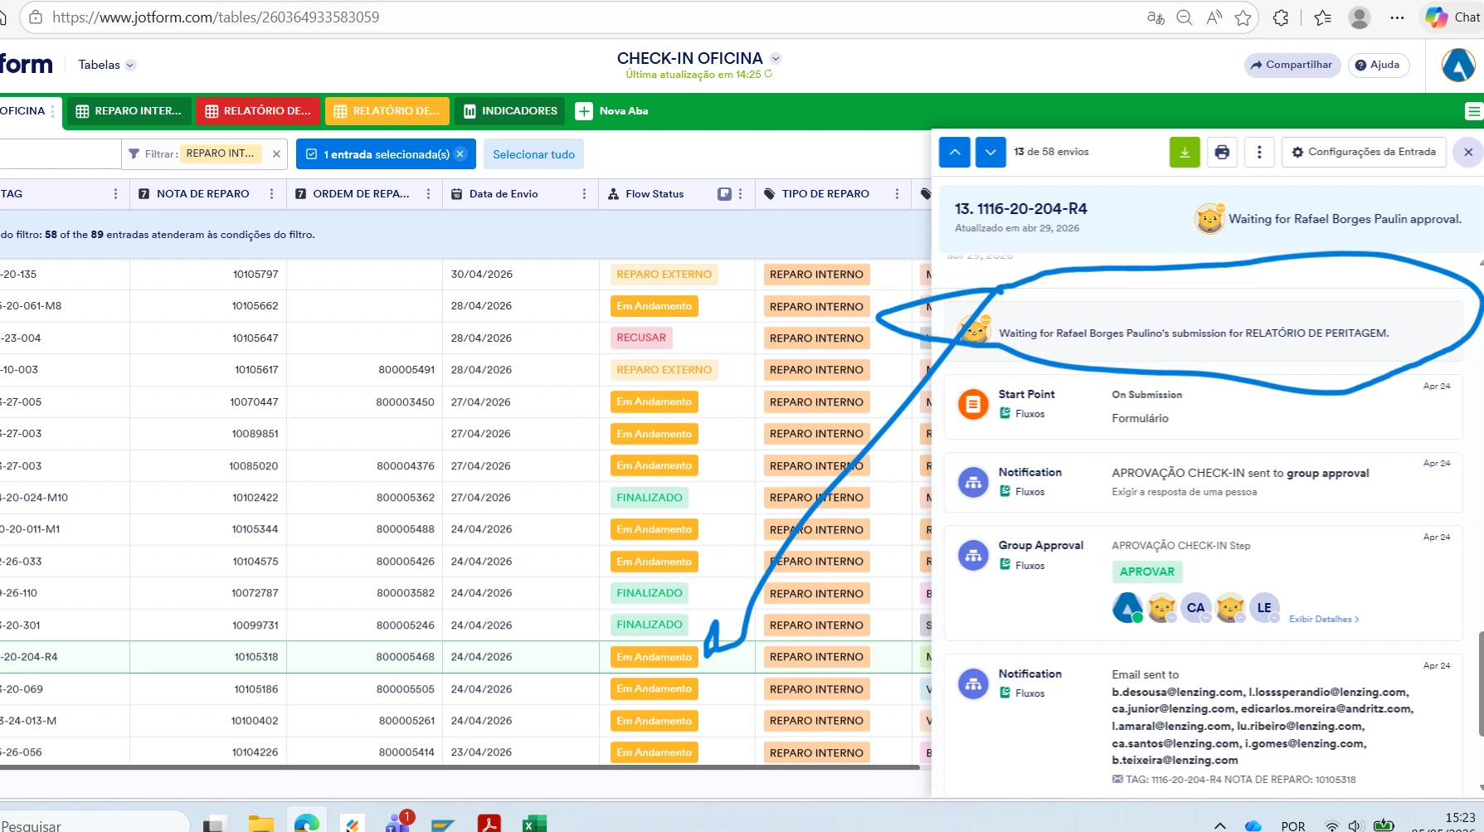The height and width of the screenshot is (832, 1484).
Task: Go to next entry with down arrow
Action: coord(990,153)
